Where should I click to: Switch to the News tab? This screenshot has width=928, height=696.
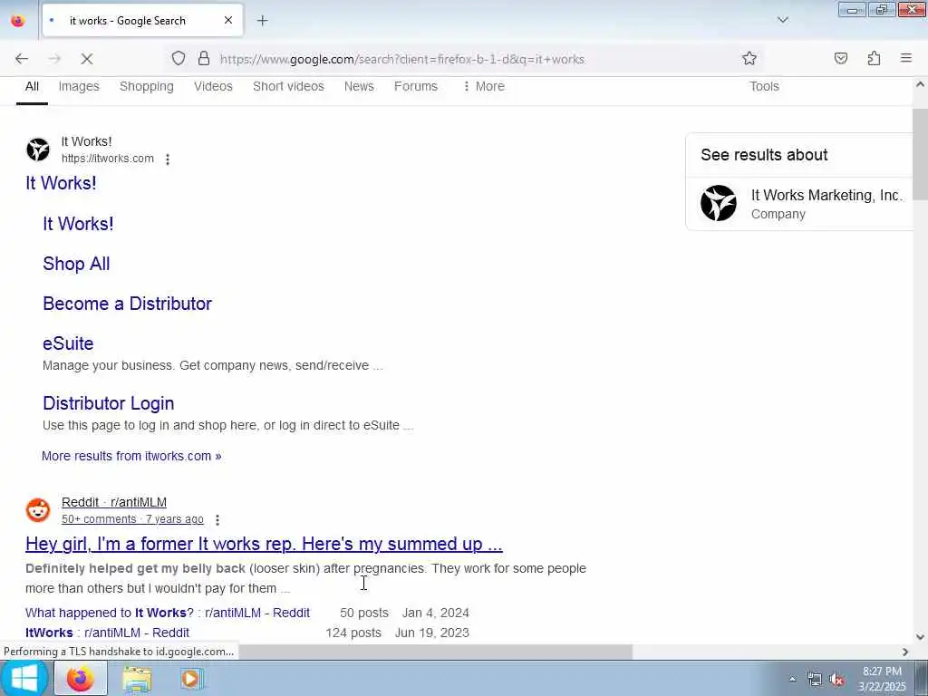359,86
